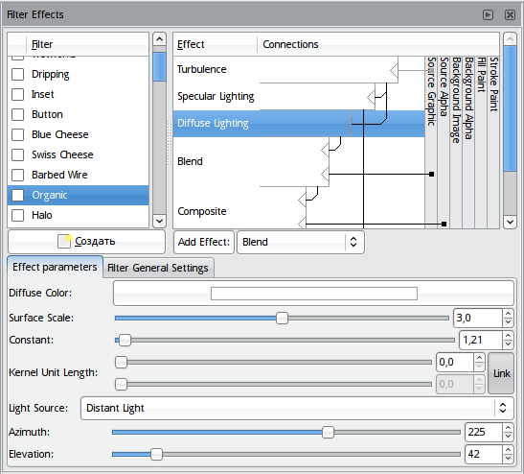The width and height of the screenshot is (524, 474).
Task: Close the Filter Effects panel
Action: pyautogui.click(x=510, y=14)
